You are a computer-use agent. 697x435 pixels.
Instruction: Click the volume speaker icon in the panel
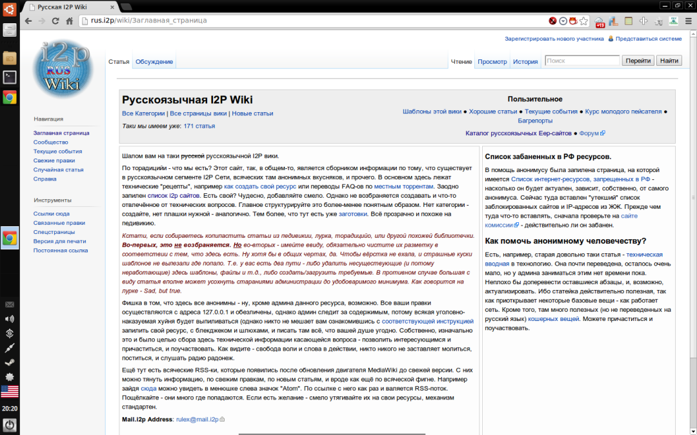tap(9, 319)
